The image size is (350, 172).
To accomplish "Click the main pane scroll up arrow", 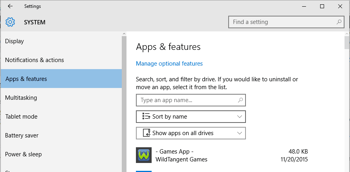I will [x=346, y=34].
